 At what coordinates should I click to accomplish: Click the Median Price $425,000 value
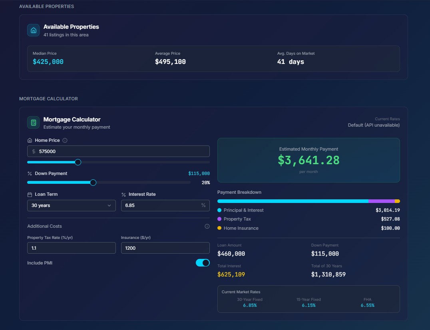[48, 62]
